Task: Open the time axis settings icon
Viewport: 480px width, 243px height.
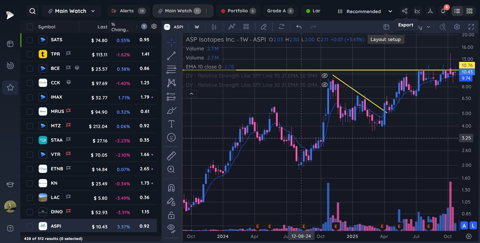Action: click(x=469, y=236)
